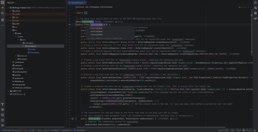258x132 pixels.
Task: Expand the resources folder
Action: 16,56
